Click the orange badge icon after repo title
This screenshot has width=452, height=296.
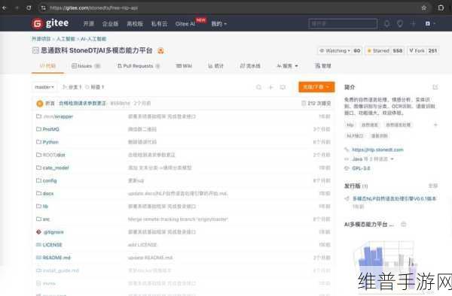click(160, 51)
